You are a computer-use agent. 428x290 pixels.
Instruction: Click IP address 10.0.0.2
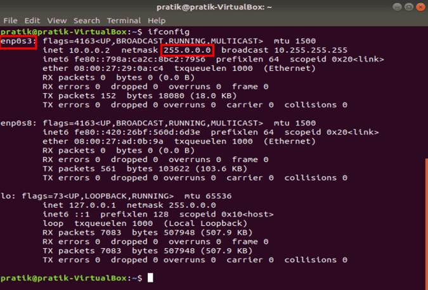click(x=89, y=51)
